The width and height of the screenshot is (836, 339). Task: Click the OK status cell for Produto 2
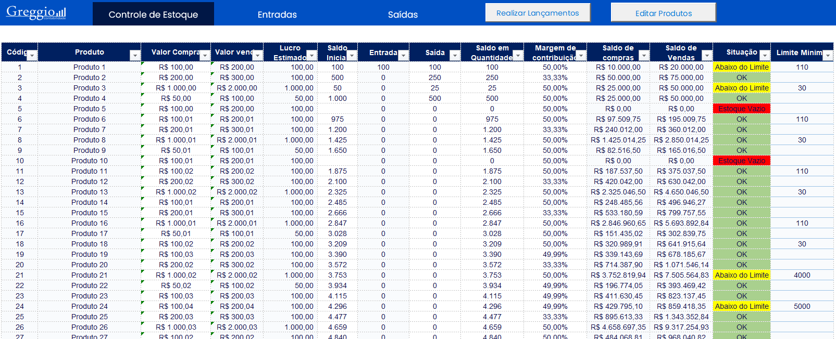click(x=742, y=77)
